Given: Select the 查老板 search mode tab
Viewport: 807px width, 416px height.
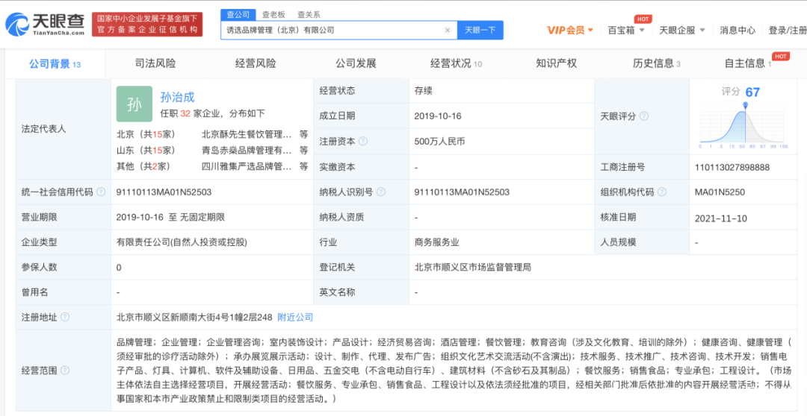Looking at the screenshot, I should click(x=273, y=14).
